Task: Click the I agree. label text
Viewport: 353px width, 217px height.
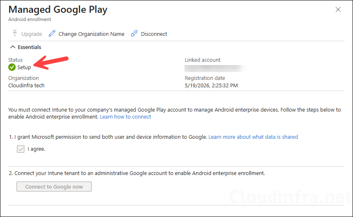Action: 36,149
